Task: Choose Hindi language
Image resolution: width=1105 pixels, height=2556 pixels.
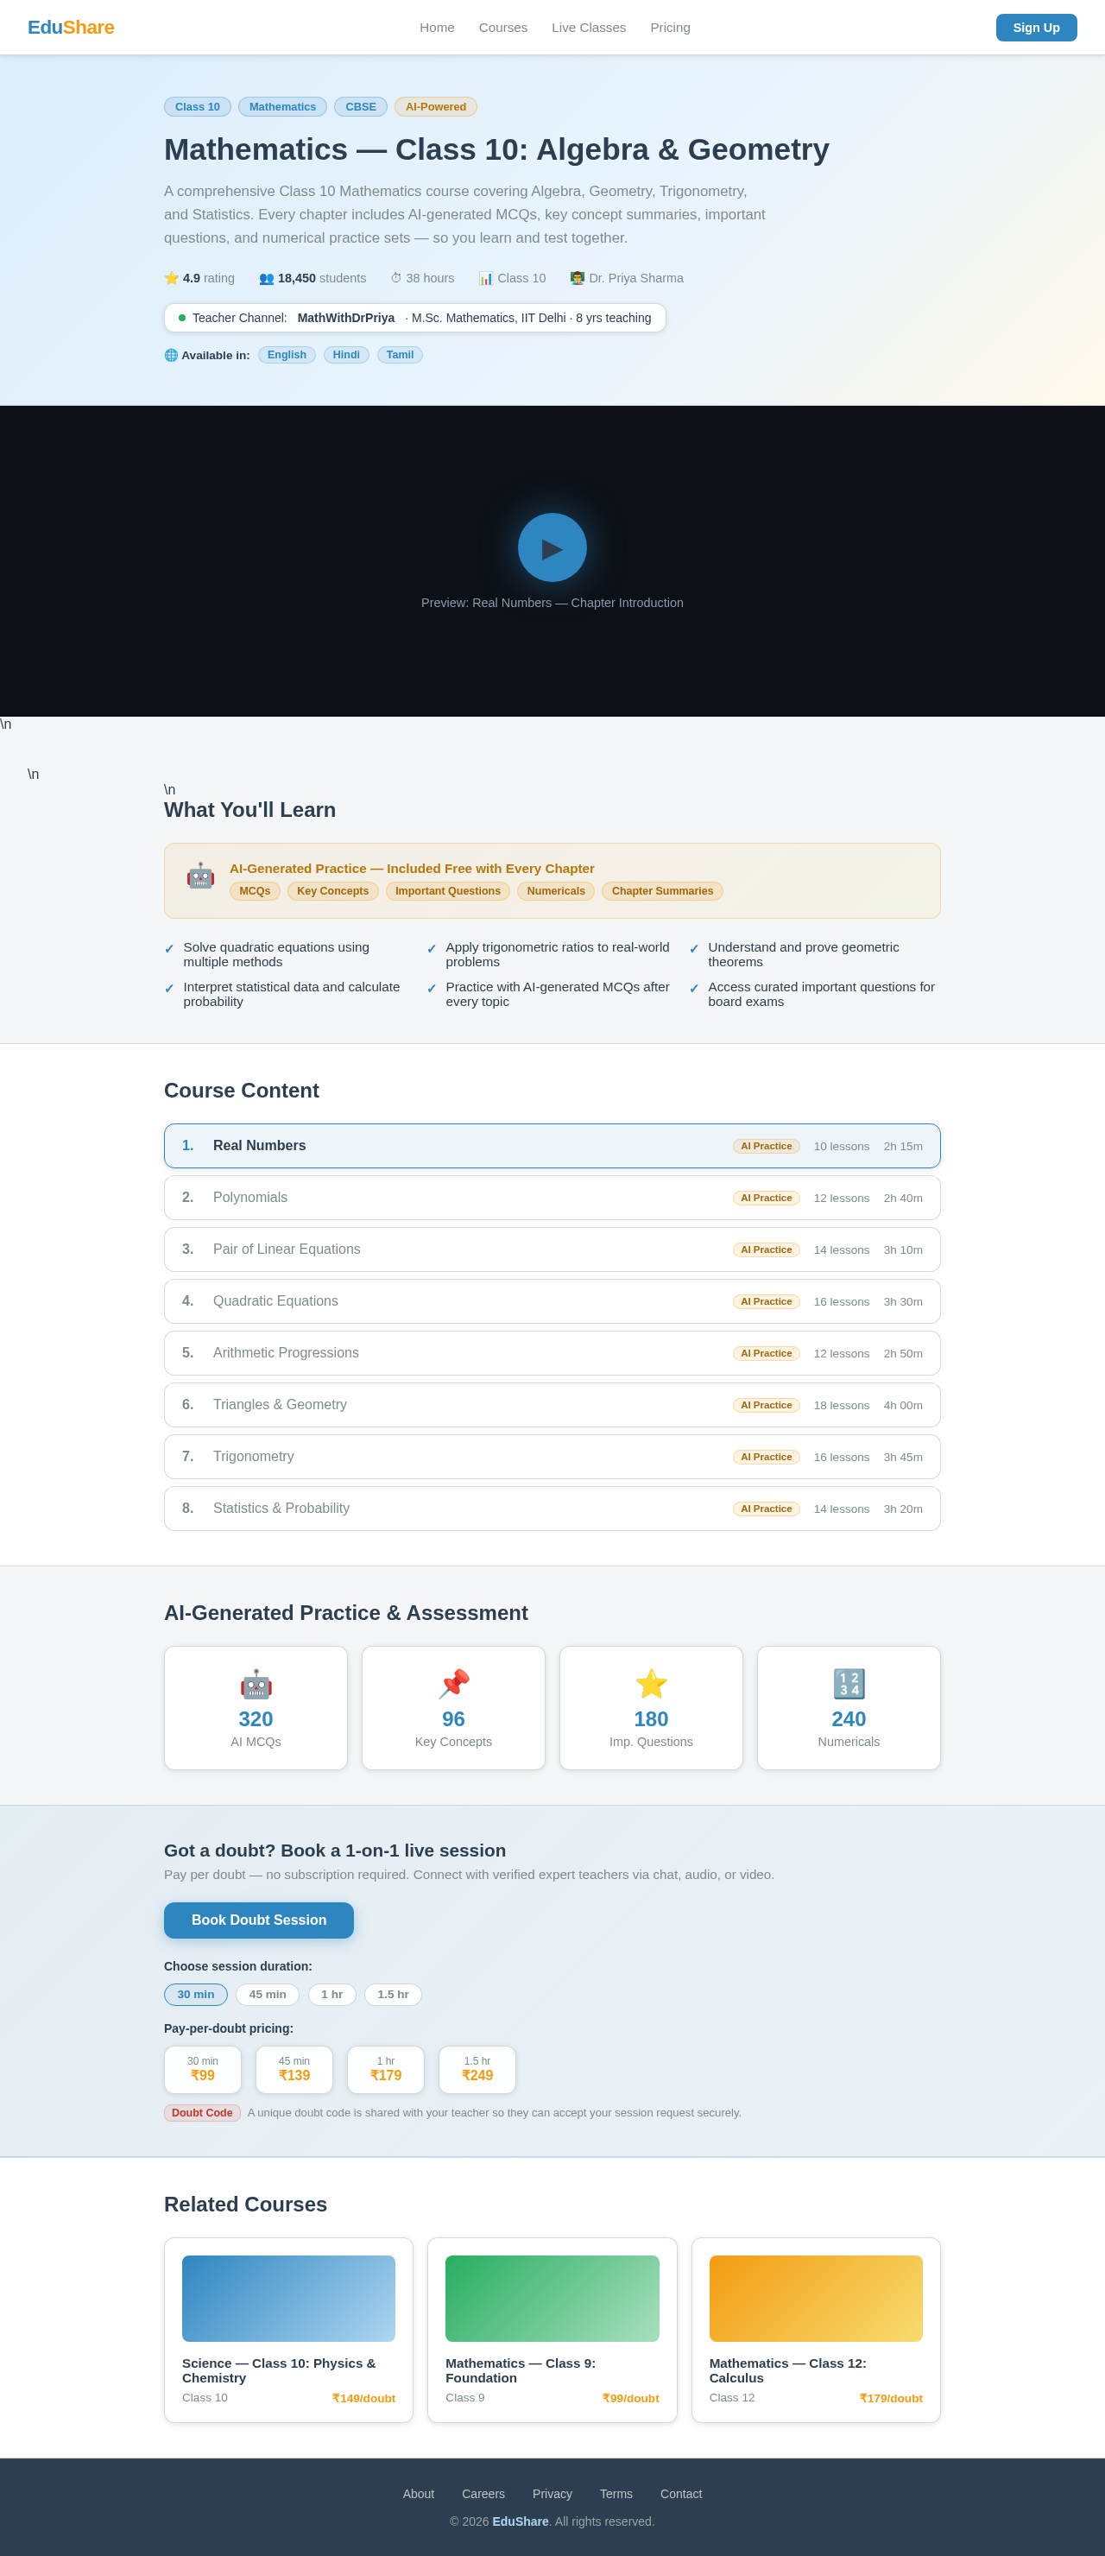Action: (x=346, y=355)
